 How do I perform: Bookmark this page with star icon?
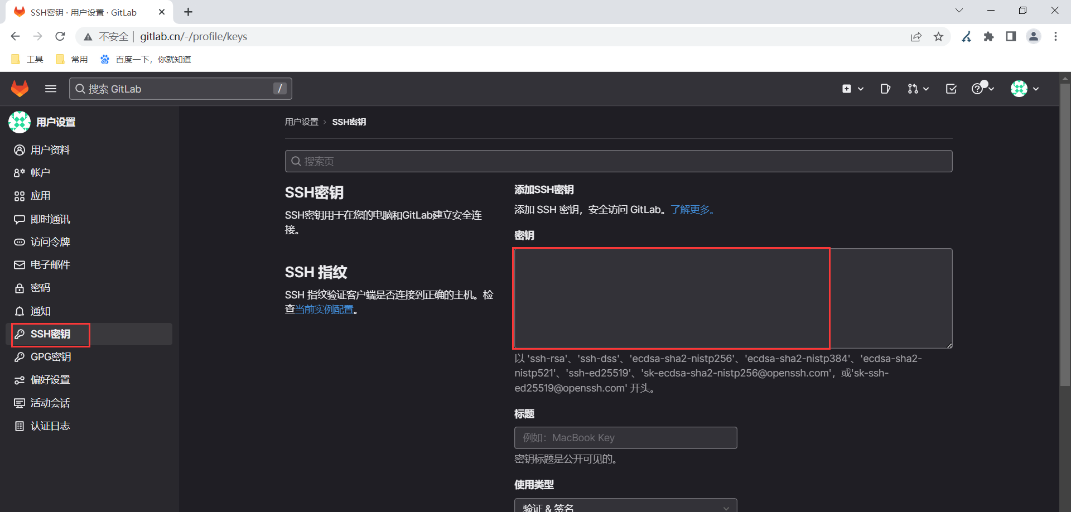939,36
